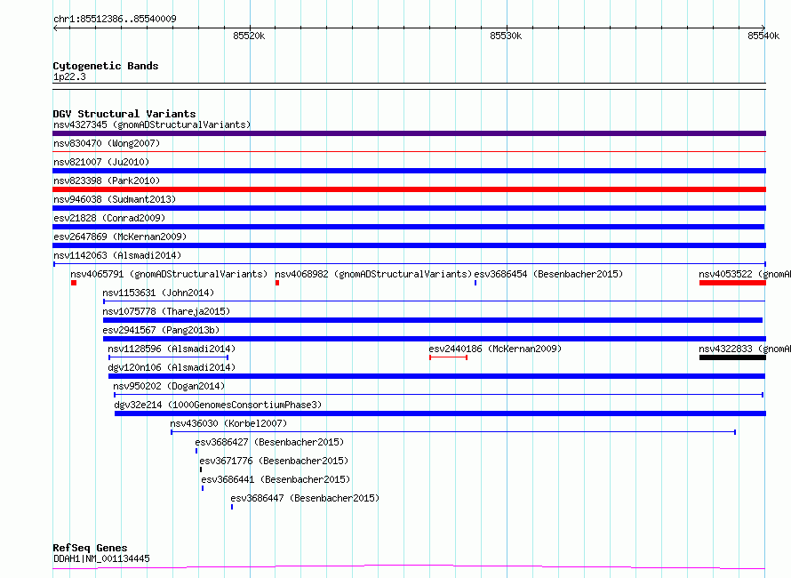Viewport: 791px width, 578px height.
Task: Click the short blue nsv1128596 segment
Action: 169,357
